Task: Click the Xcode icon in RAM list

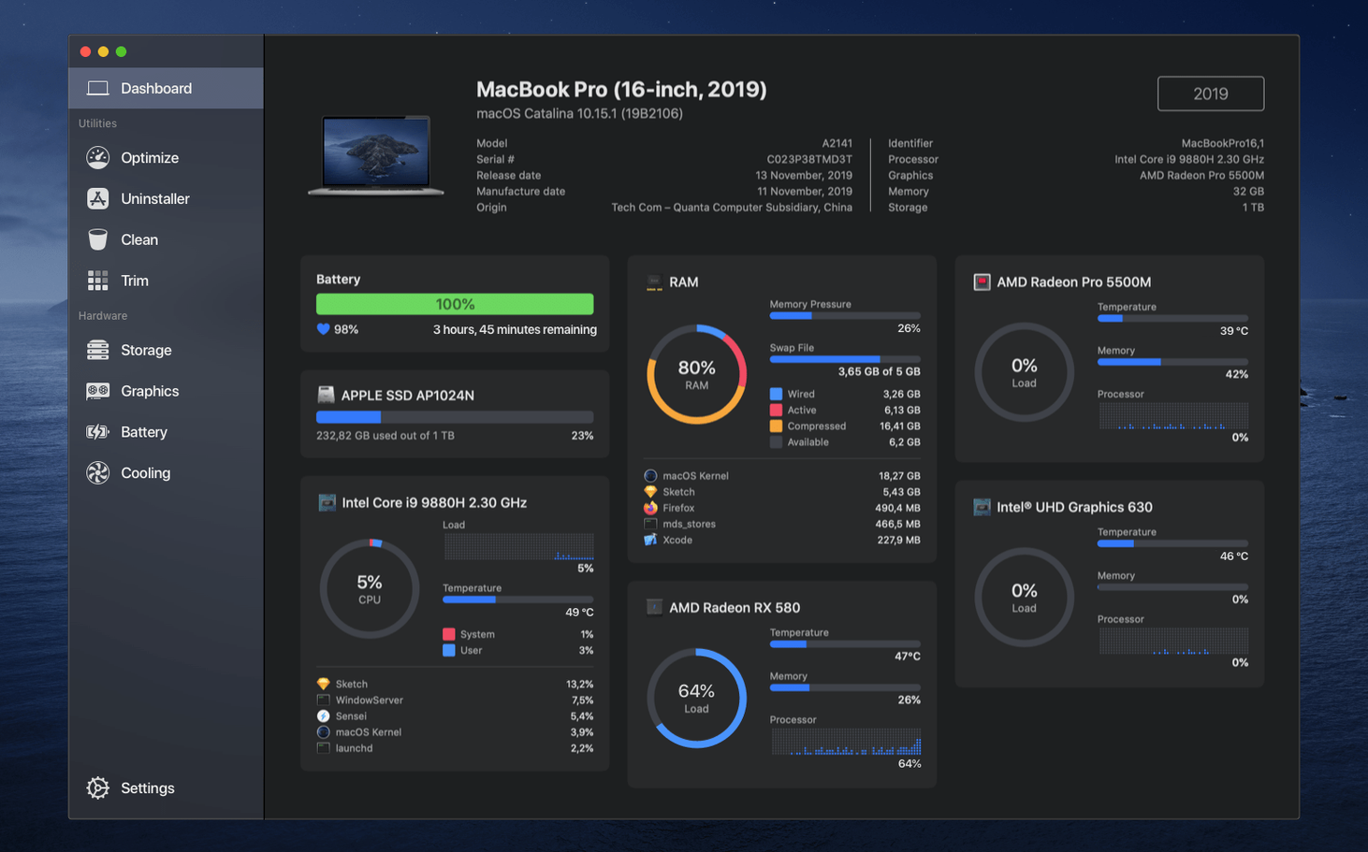Action: [x=650, y=540]
